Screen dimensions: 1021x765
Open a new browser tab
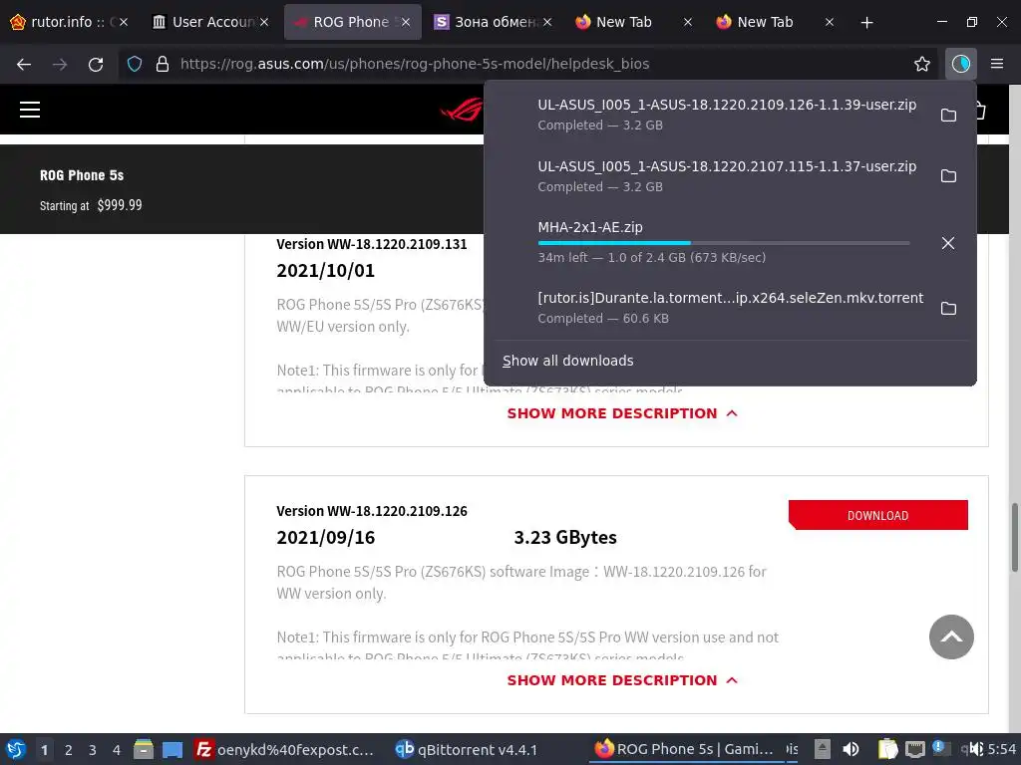tap(866, 23)
